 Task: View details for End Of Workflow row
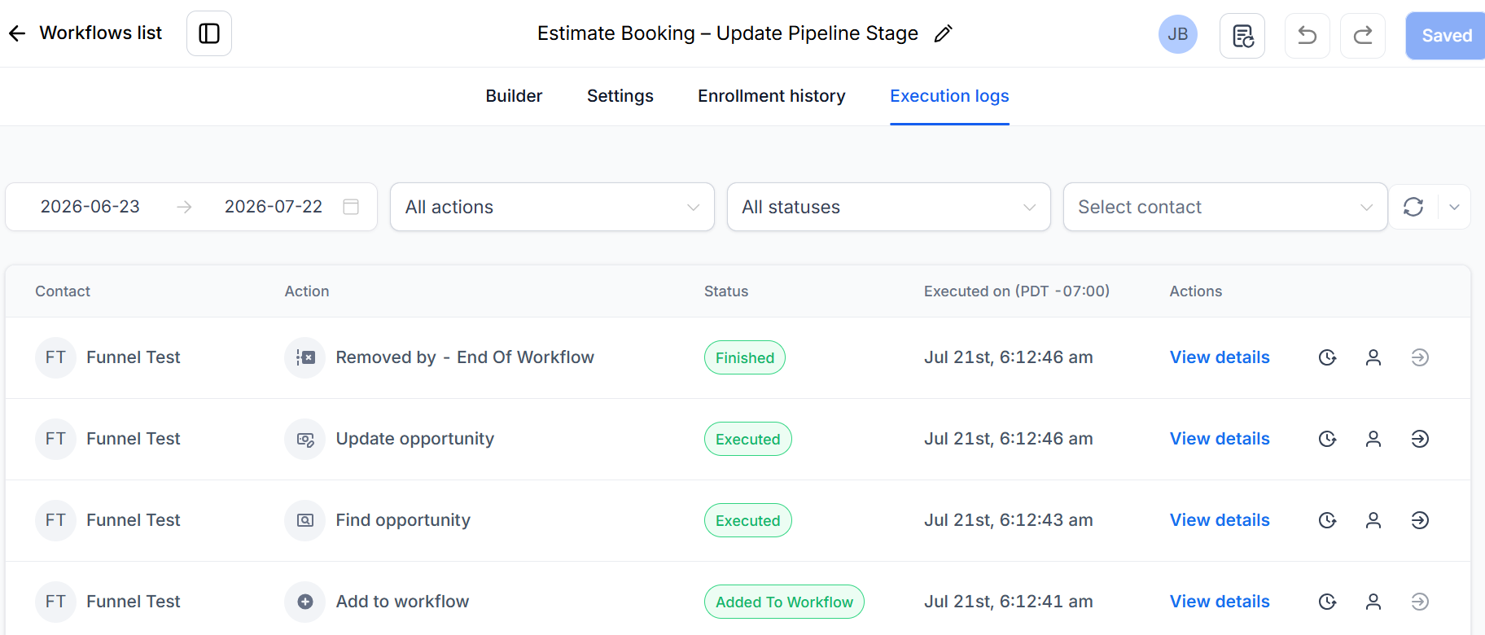pyautogui.click(x=1220, y=357)
